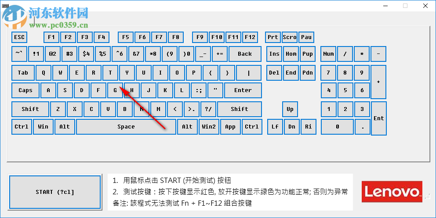This screenshot has width=436, height=218.
Task: Click the Tab key
Action: point(23,73)
